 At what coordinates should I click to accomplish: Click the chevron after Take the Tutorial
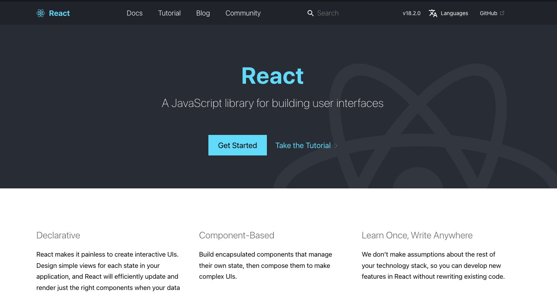tap(336, 146)
